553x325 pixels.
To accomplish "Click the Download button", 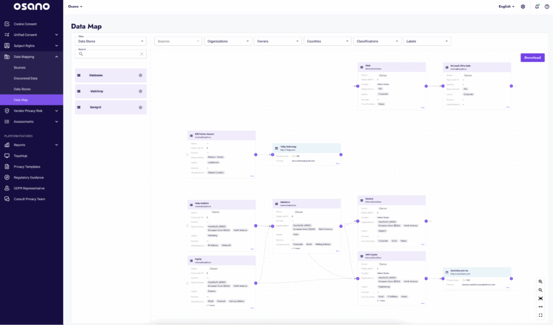I will tap(532, 57).
